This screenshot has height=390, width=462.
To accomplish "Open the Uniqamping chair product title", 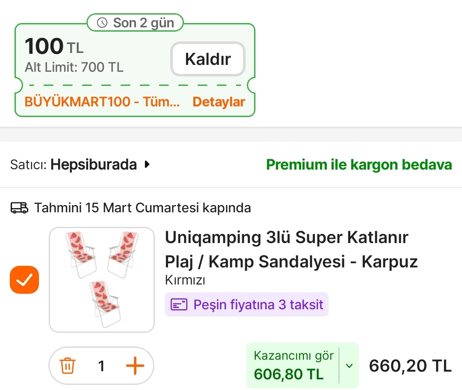I will tap(291, 249).
